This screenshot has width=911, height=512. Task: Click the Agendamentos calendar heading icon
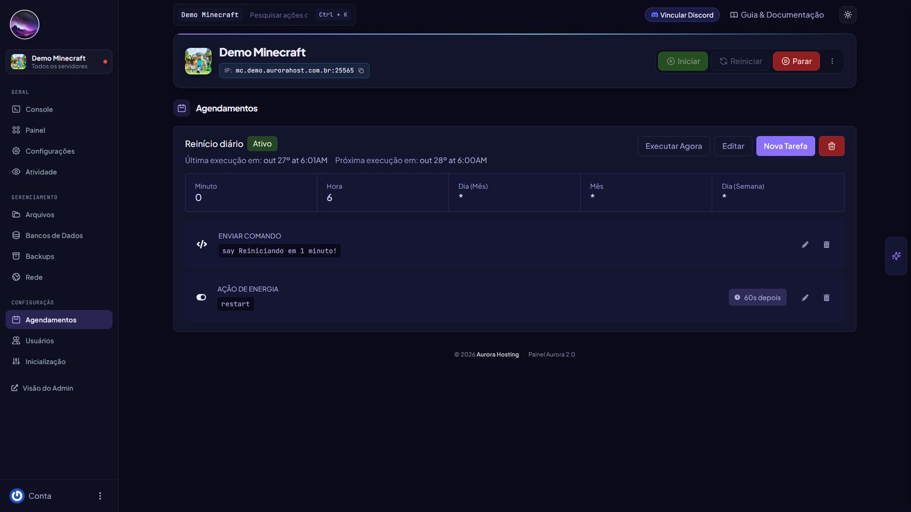pos(182,108)
